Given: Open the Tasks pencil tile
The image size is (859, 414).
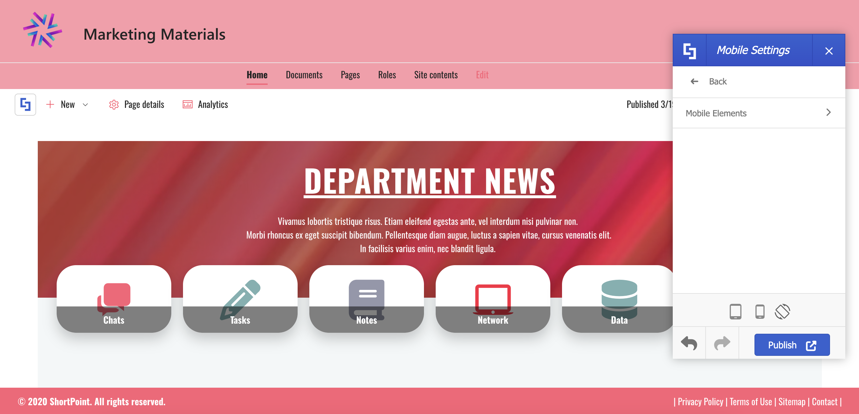Looking at the screenshot, I should coord(240,299).
